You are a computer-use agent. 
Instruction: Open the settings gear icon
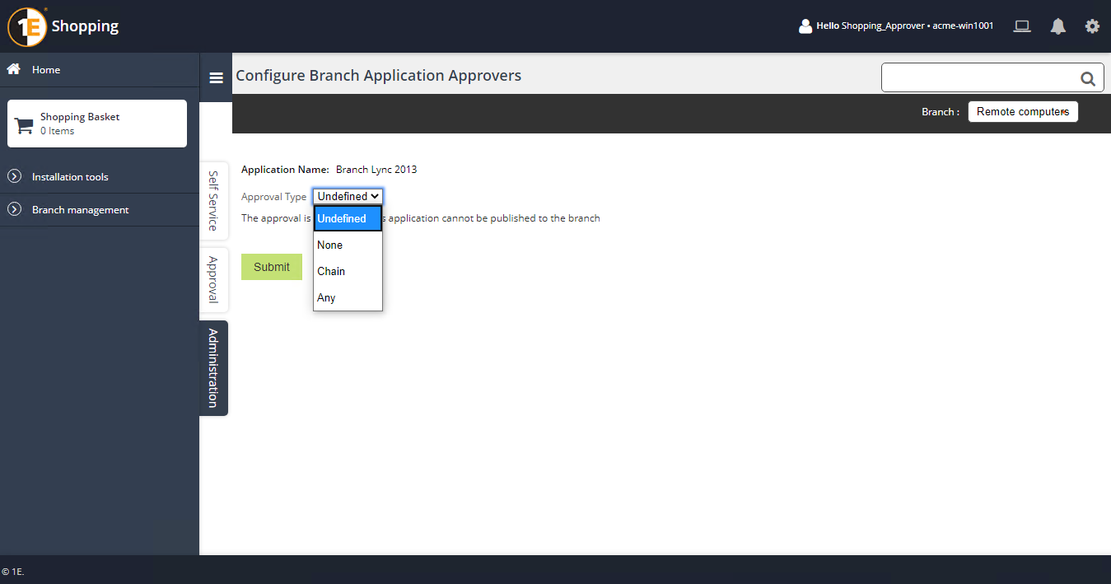pyautogui.click(x=1092, y=26)
